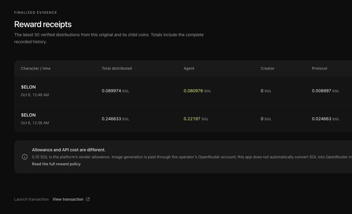
Task: Click the 0.008997 SOL protocol amount
Action: click(326, 91)
